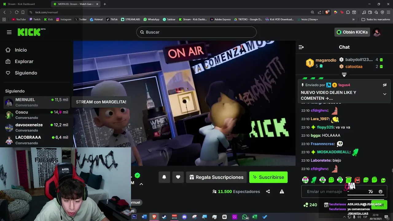The height and width of the screenshot is (221, 393).
Task: Open the Windows notification center icon
Action: click(387, 217)
